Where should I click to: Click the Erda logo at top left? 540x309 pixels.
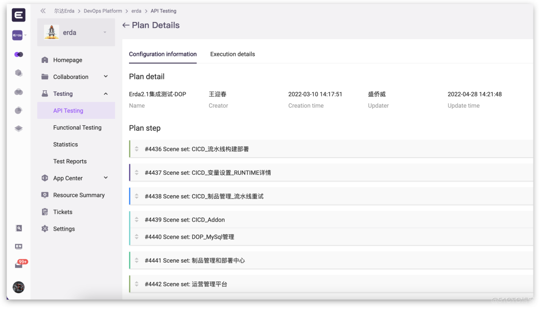[18, 15]
